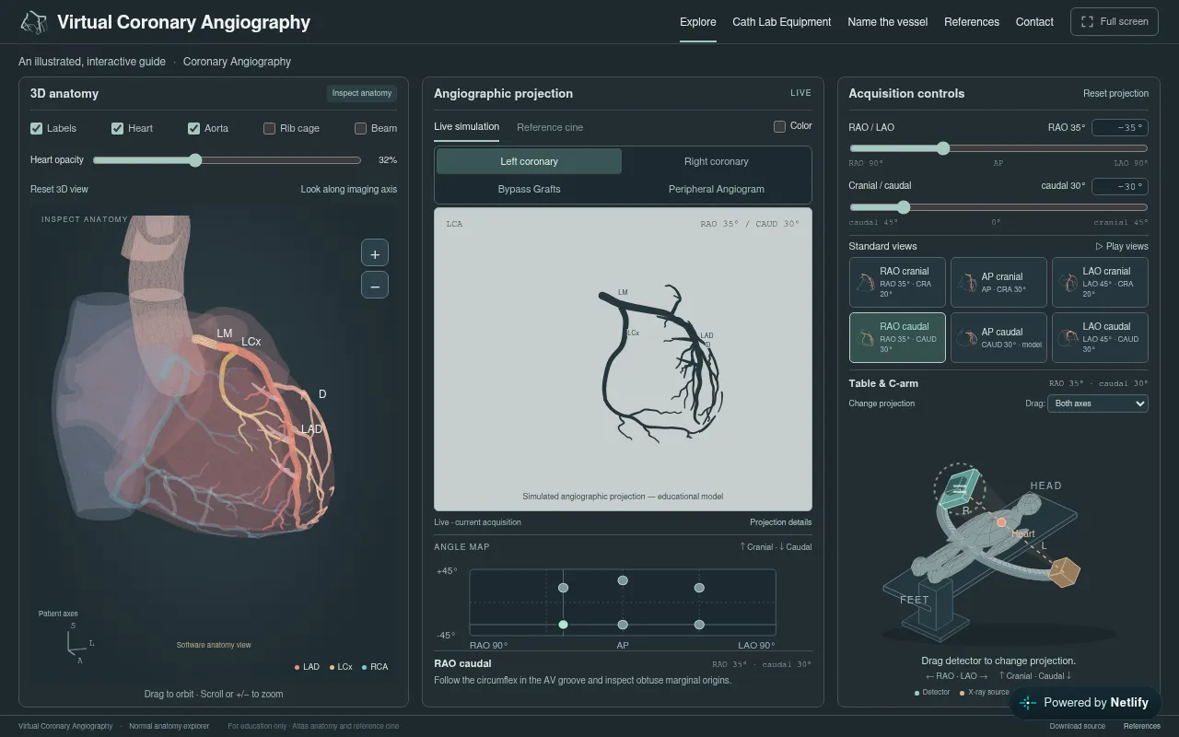Choose the Peripheral Angiogram option
Viewport: 1179px width, 737px height.
717,189
